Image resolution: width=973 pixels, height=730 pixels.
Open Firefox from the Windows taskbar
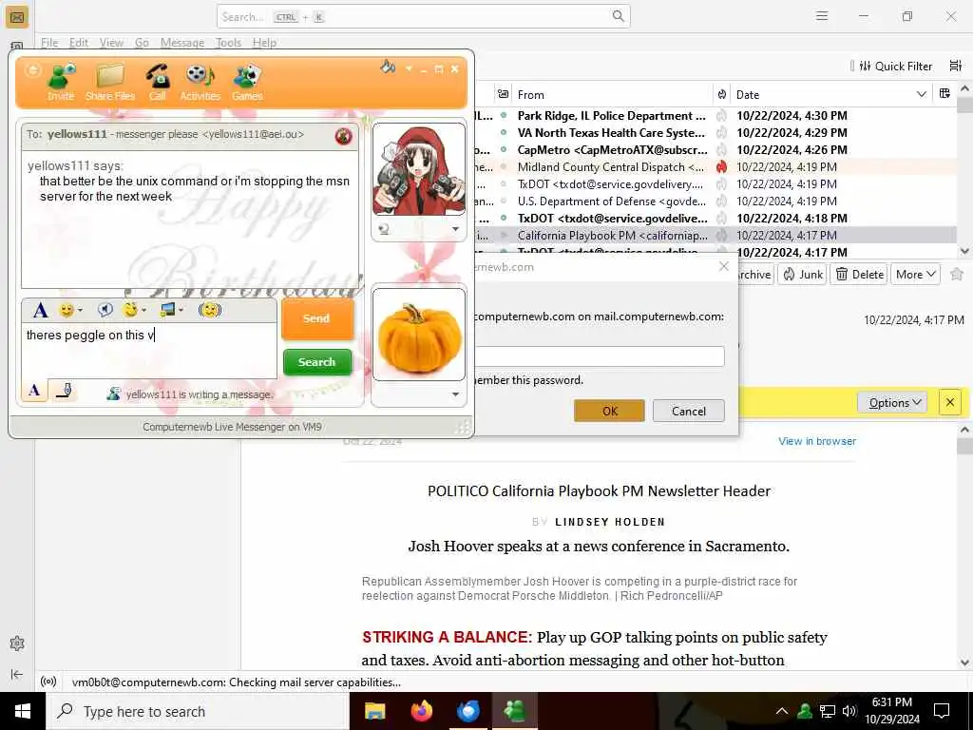coord(421,711)
